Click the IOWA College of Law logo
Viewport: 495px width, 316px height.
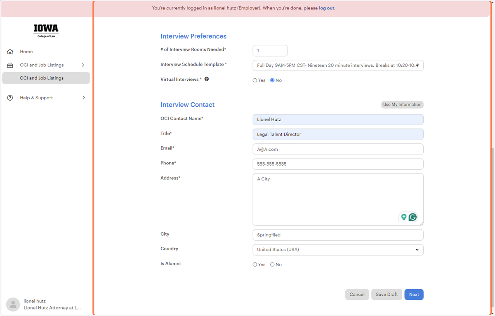[46, 31]
